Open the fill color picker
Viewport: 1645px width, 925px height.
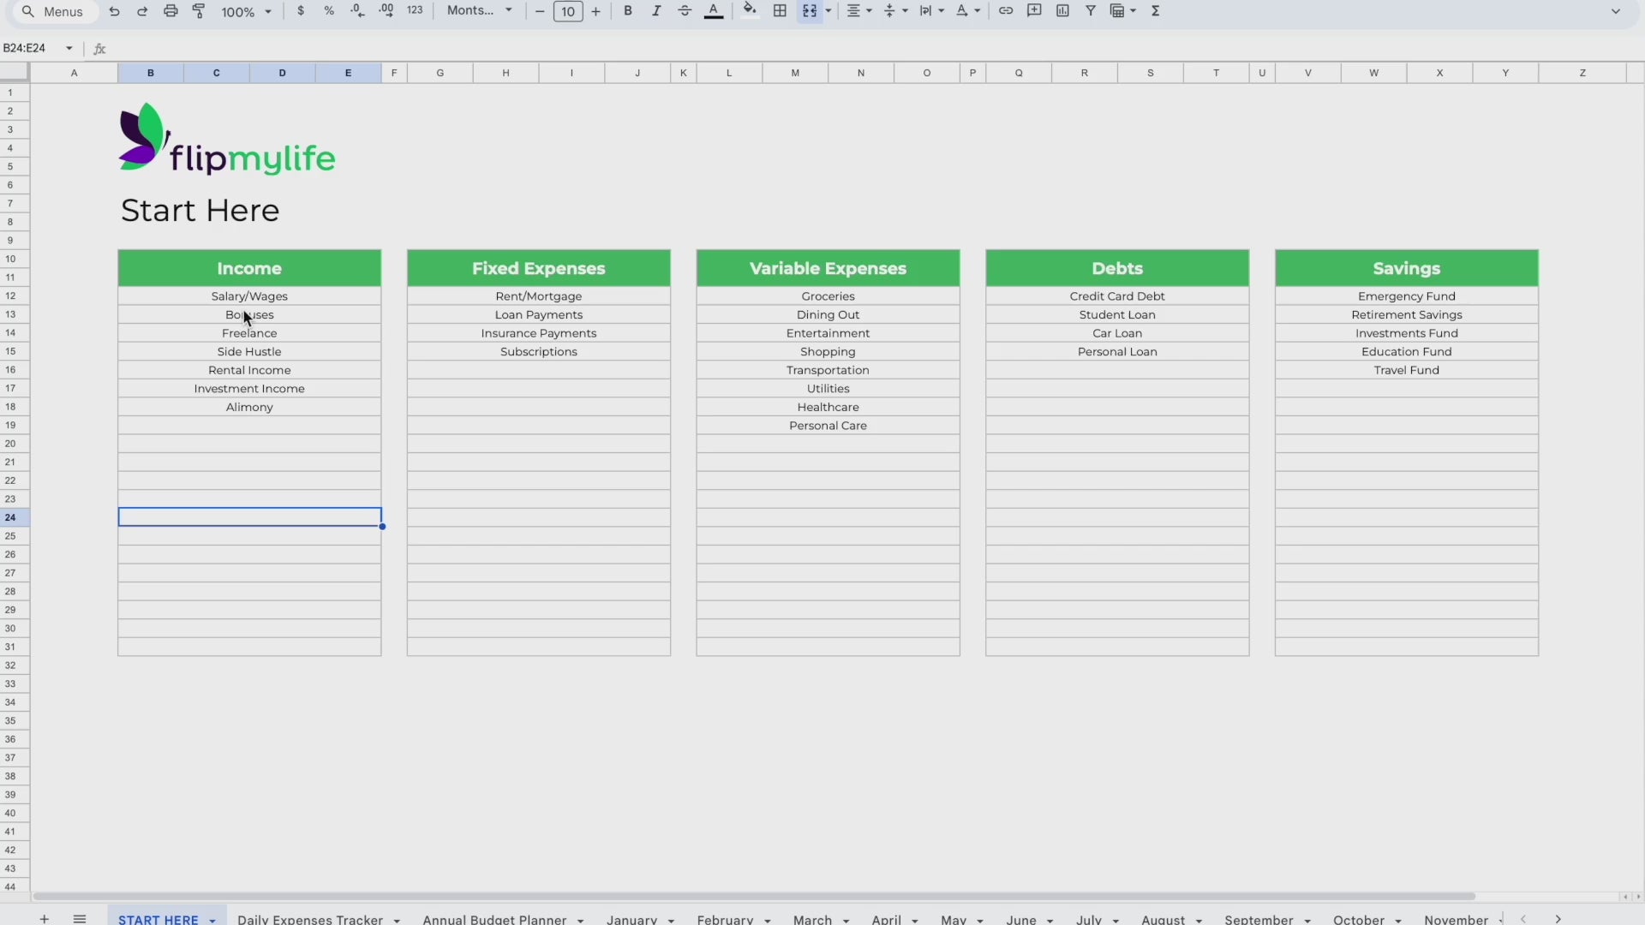750,11
